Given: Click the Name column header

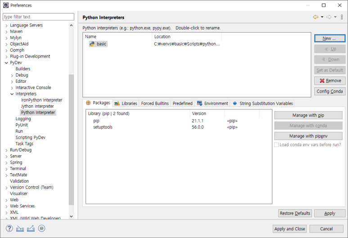Looking at the screenshot, I should pos(118,36).
